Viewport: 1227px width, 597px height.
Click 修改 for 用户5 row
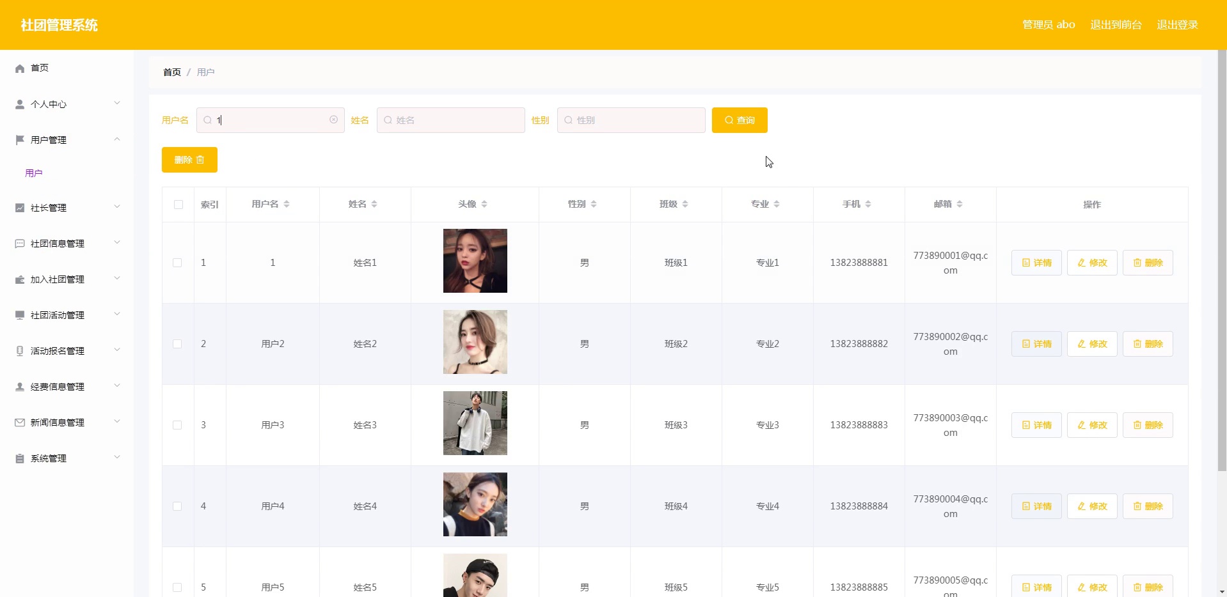tap(1092, 587)
